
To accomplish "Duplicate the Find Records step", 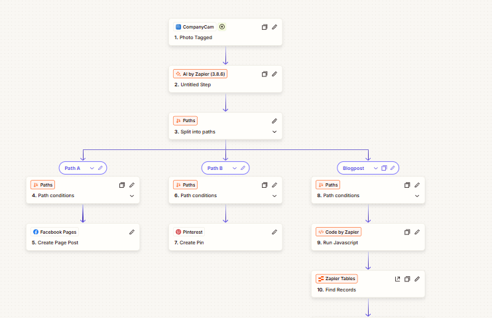I will [x=407, y=279].
